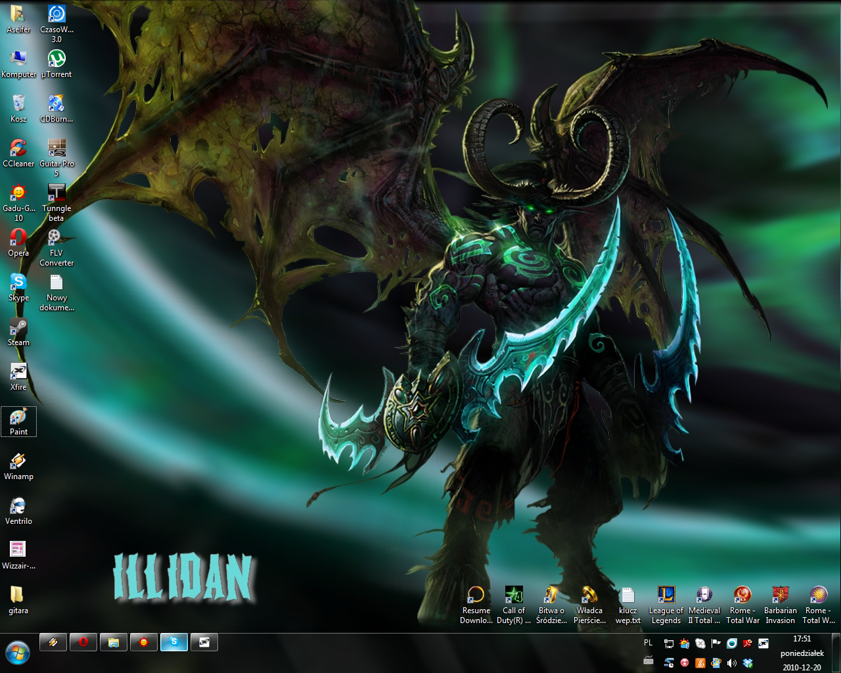Select the CzasoW... 3.0 desktop shortcut
The width and height of the screenshot is (841, 673).
click(57, 24)
